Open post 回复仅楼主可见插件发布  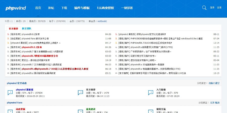(143, 56)
